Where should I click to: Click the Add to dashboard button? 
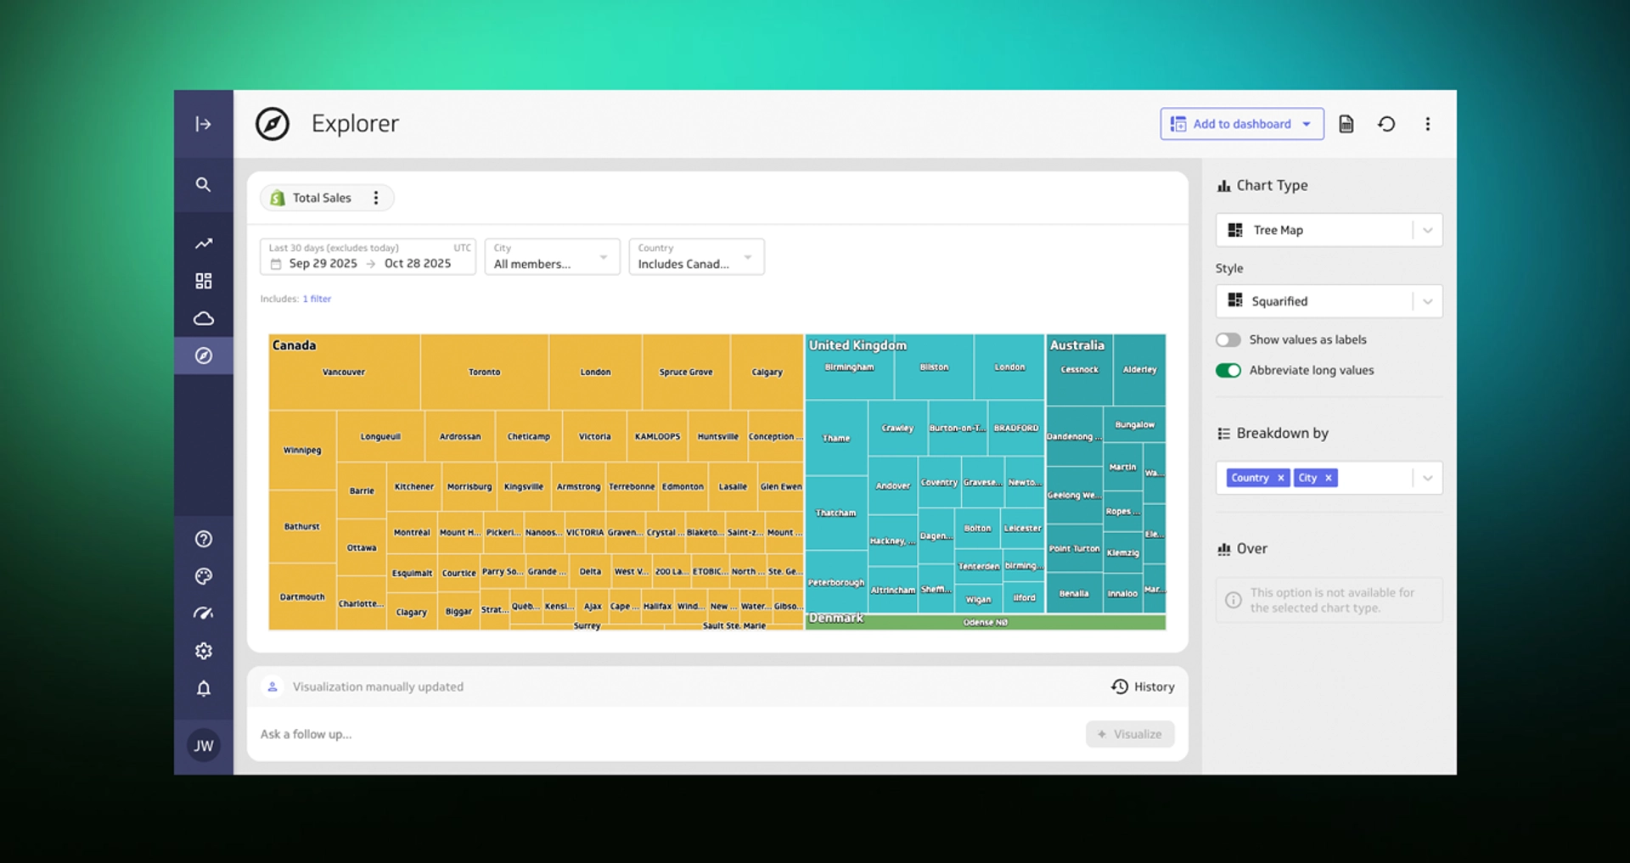1241,123
